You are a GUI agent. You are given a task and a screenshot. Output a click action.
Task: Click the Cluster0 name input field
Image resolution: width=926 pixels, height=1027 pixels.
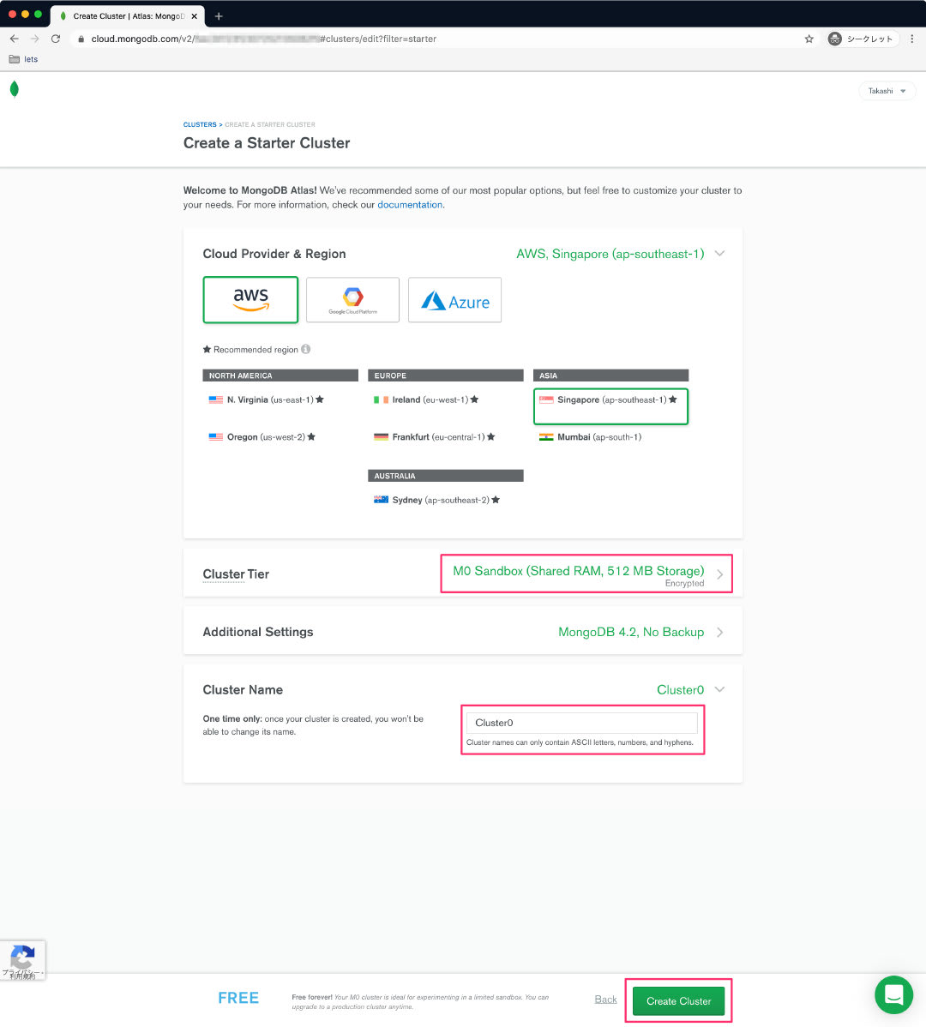(581, 723)
